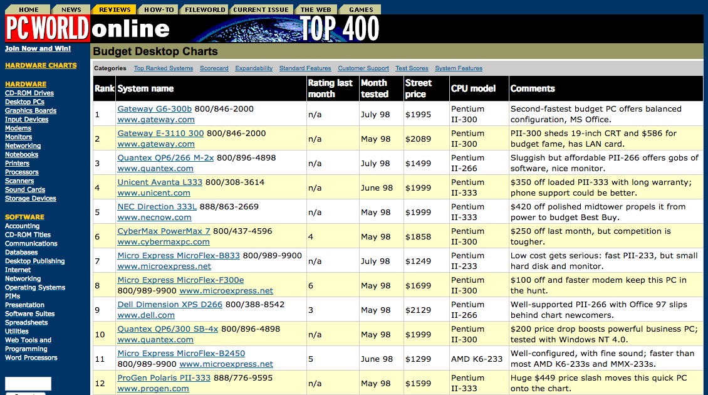Open Micro Express MicroFlex-B833 link
The width and height of the screenshot is (708, 395).
pyautogui.click(x=179, y=255)
